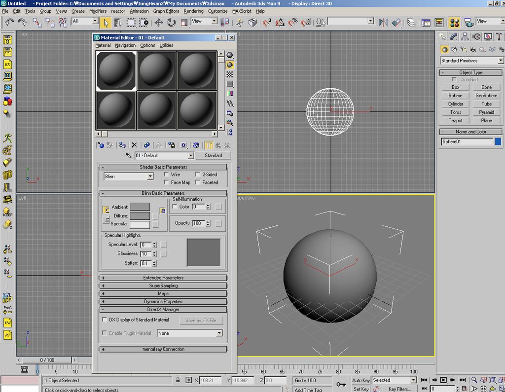Expand the Maps rollout
The height and width of the screenshot is (392, 505).
(163, 293)
